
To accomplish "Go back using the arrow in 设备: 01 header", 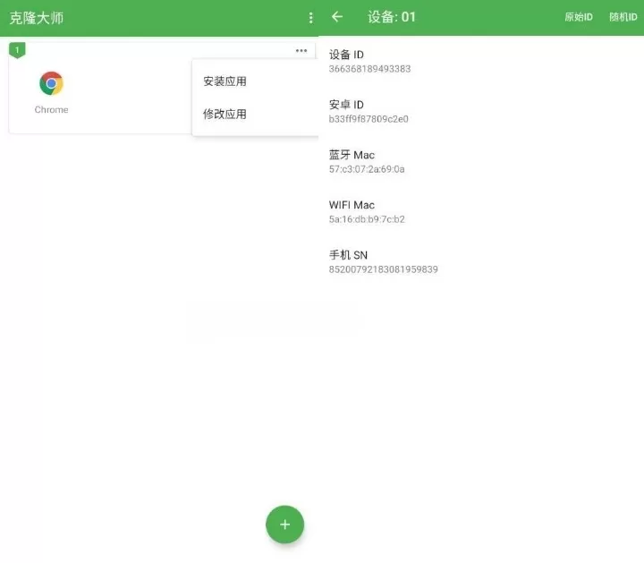I will pos(337,17).
